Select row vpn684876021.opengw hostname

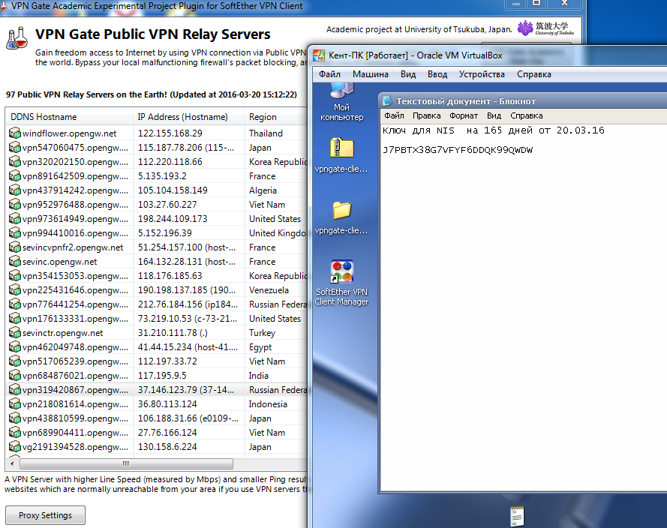click(x=75, y=376)
